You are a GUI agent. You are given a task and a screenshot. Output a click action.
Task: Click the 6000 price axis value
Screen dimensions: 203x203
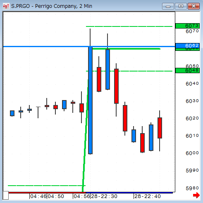tap(192, 153)
